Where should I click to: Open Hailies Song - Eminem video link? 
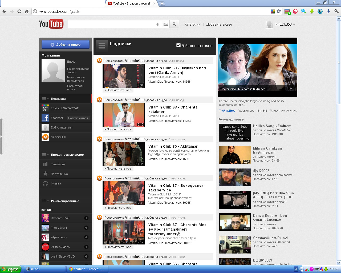[x=272, y=126]
